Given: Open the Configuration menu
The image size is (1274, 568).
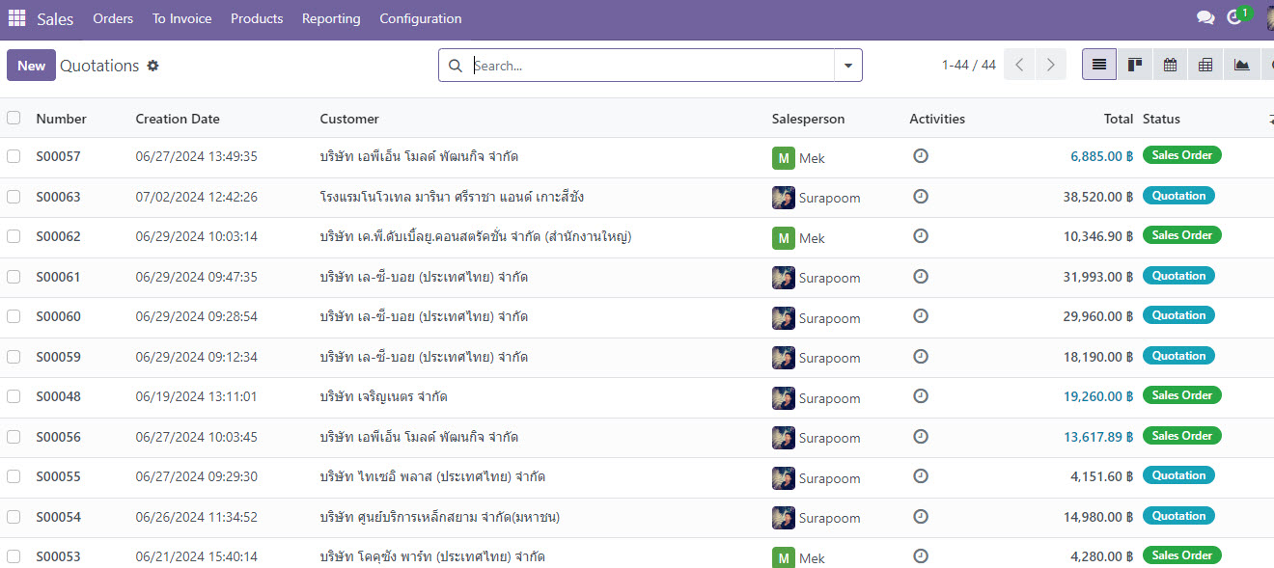Looking at the screenshot, I should pos(420,18).
